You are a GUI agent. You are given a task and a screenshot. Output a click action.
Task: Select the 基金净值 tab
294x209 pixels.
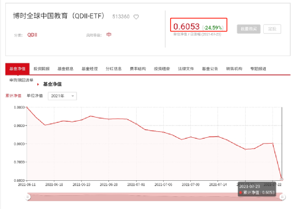pos(18,69)
